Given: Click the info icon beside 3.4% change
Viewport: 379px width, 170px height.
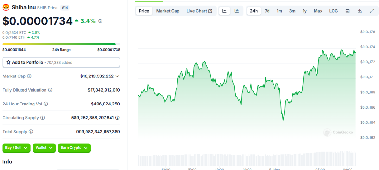Looking at the screenshot, I should pyautogui.click(x=100, y=21).
